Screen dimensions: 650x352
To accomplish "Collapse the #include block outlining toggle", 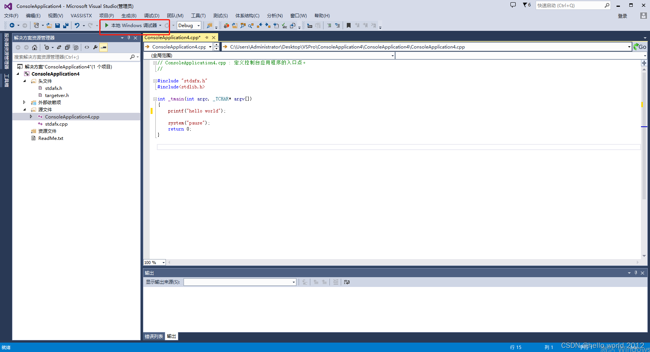I will tap(155, 81).
